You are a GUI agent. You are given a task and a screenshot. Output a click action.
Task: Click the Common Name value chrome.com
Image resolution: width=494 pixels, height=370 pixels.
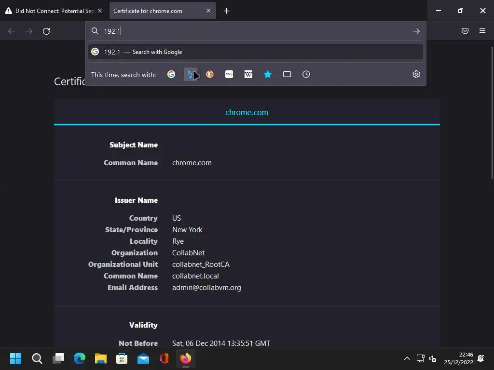pos(192,163)
